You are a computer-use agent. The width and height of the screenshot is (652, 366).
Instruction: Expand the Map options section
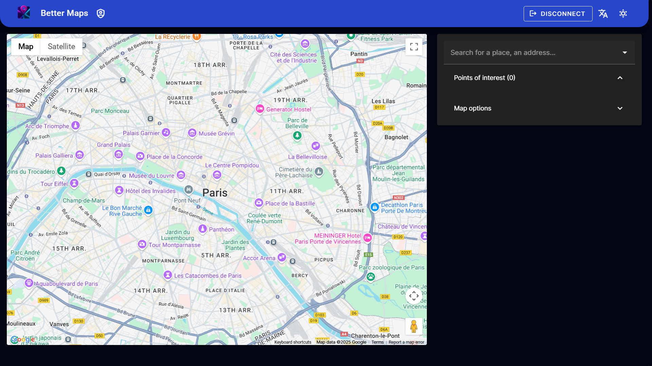620,108
